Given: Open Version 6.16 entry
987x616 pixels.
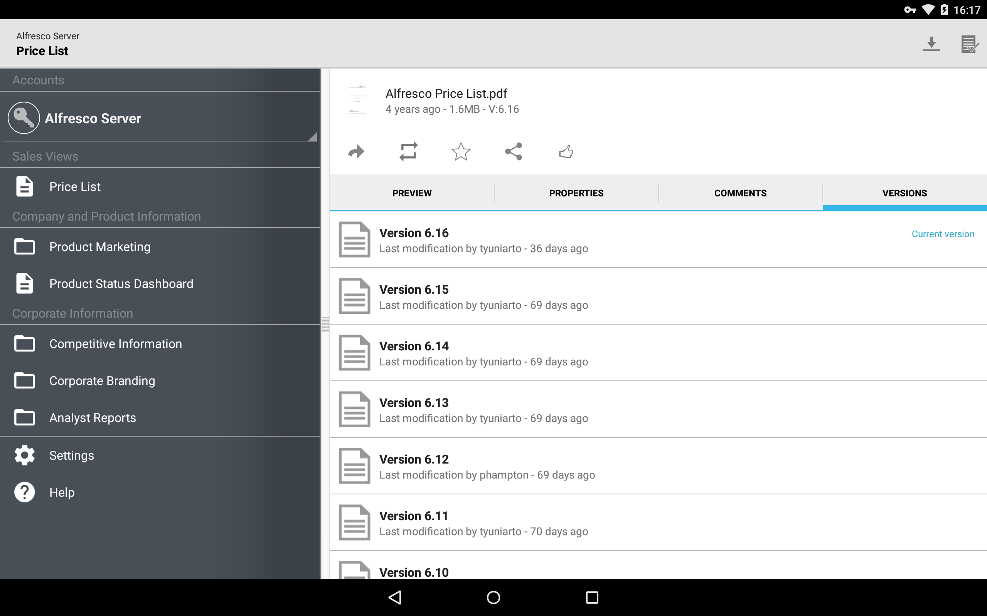Looking at the screenshot, I should (x=658, y=239).
